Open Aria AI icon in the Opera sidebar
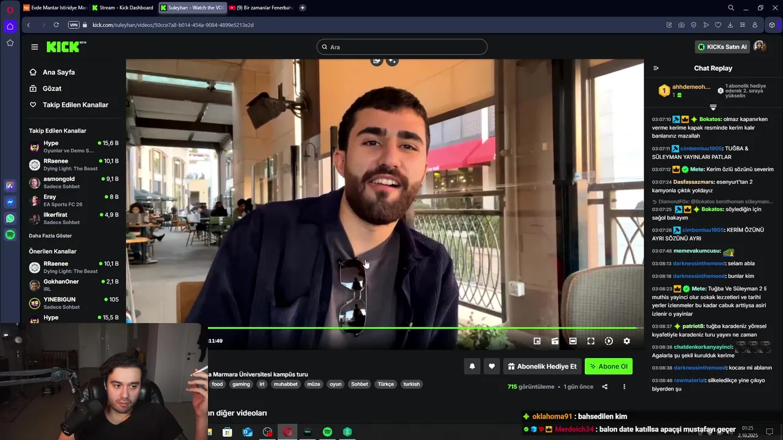783x440 pixels. point(10,185)
